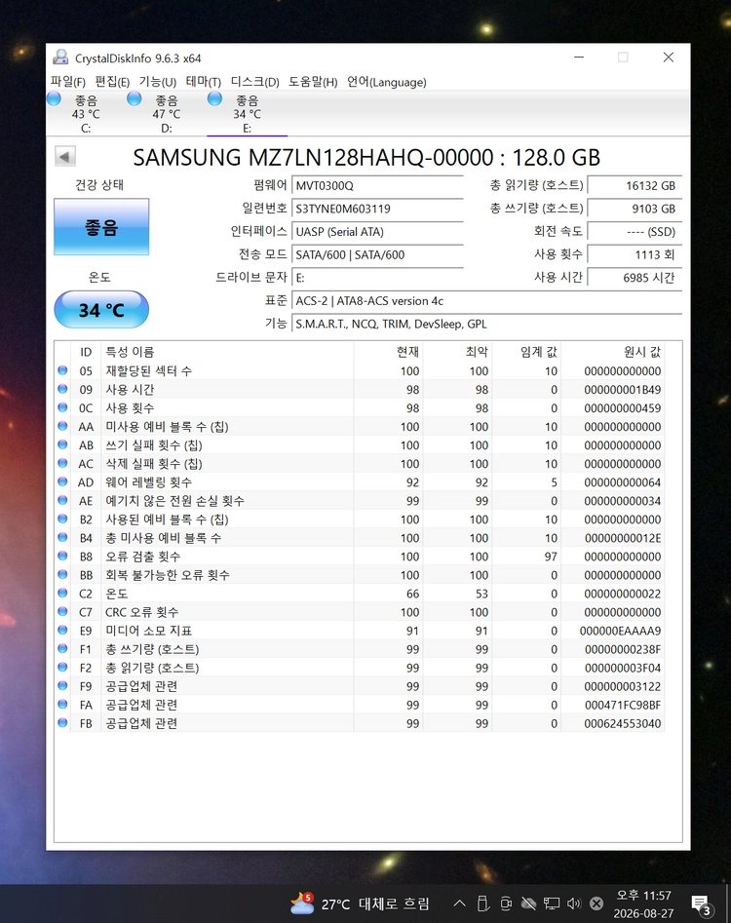Click rotation rate value ---- (SSD)
Screen dimensions: 731x923
[x=635, y=231]
